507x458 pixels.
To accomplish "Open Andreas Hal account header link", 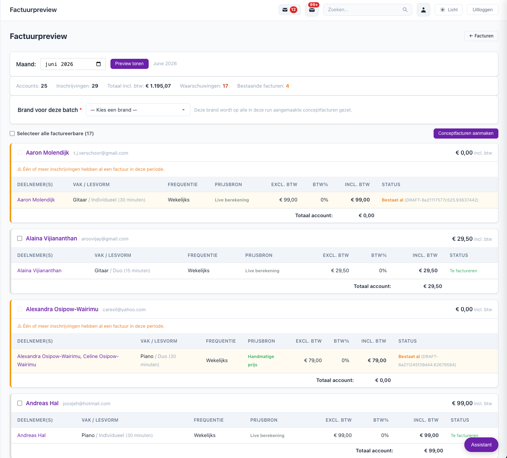I will [42, 403].
